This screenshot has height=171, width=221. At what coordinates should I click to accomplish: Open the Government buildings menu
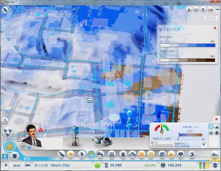[x=112, y=155]
